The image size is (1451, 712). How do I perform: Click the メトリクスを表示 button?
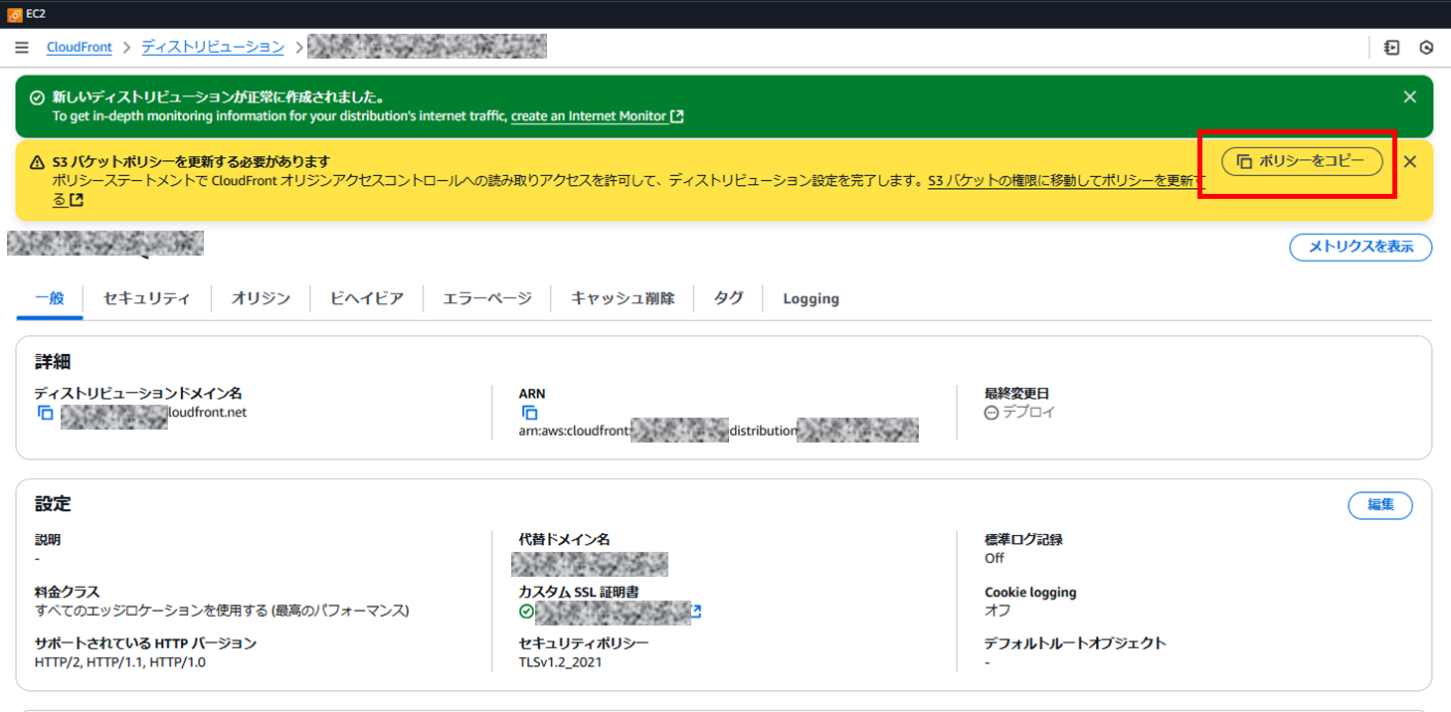click(x=1360, y=247)
